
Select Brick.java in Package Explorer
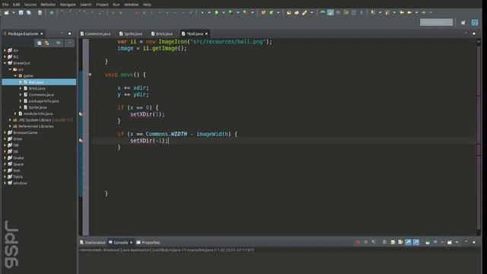37,88
